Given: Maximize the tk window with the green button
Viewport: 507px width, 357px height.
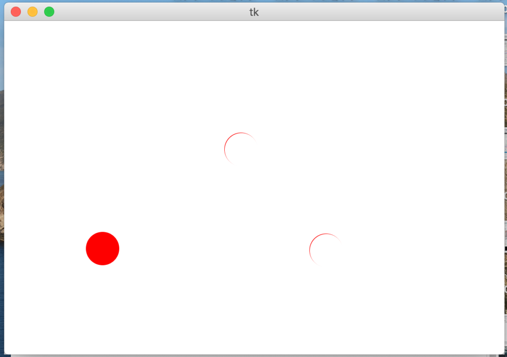Looking at the screenshot, I should click(x=49, y=12).
